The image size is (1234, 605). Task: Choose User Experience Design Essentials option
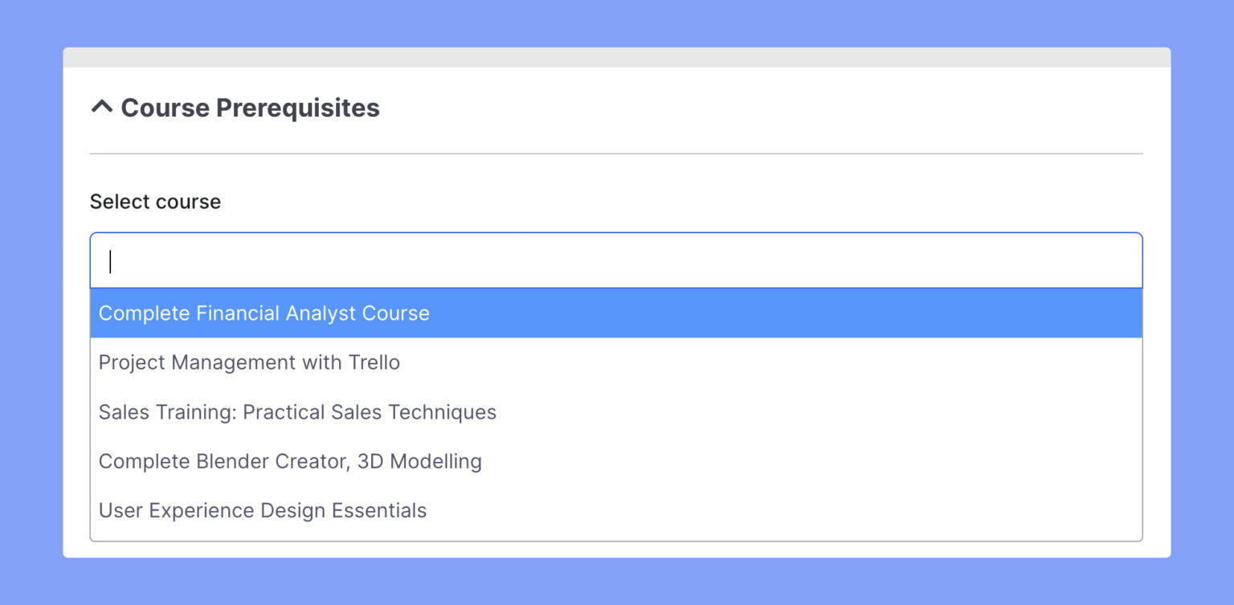click(263, 510)
